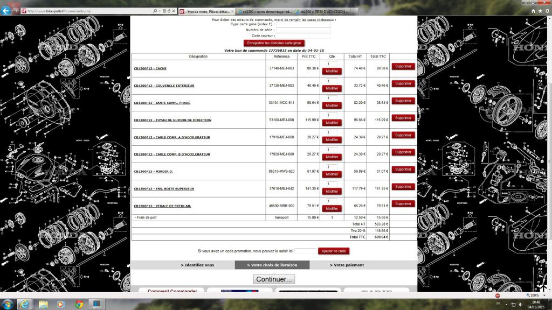
Task: Click the promotion code input field
Action: click(x=306, y=251)
